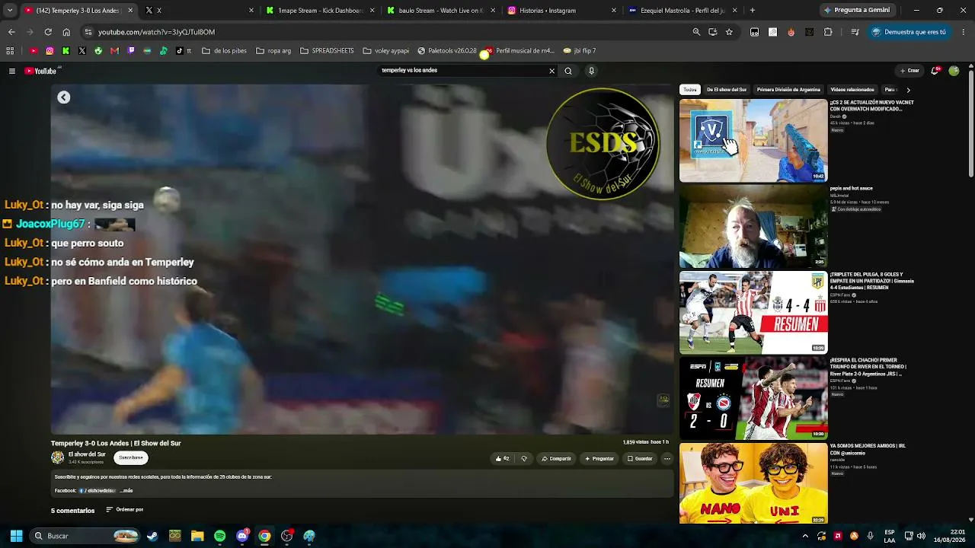Open Chrome media controls button

(855, 32)
